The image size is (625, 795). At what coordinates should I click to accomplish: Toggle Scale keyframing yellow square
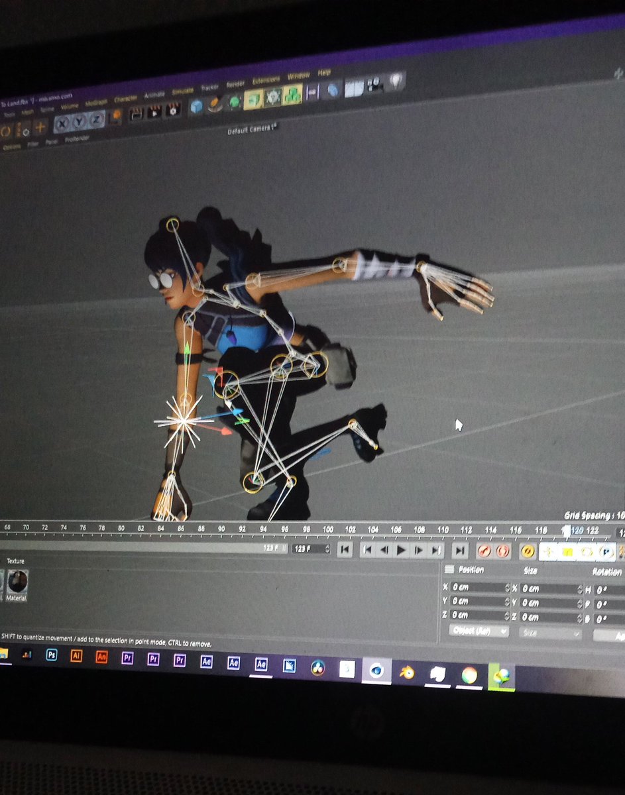pyautogui.click(x=567, y=551)
